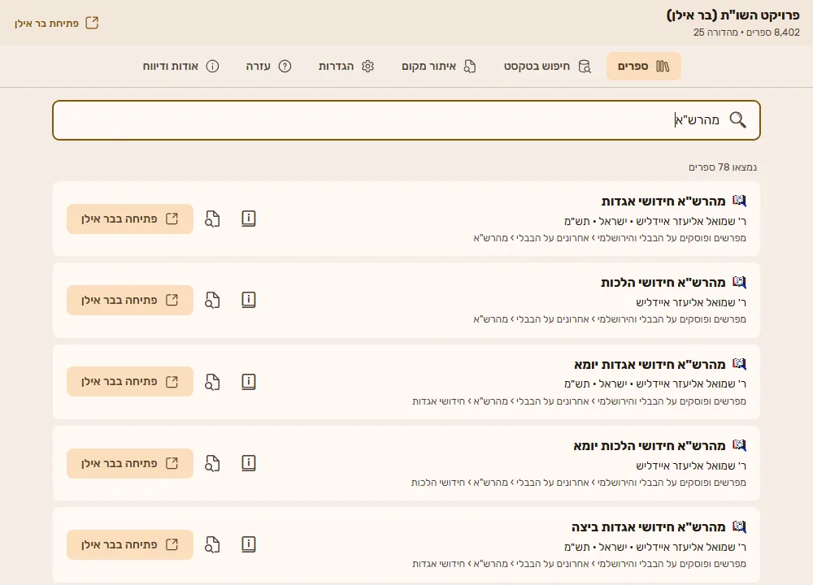
Task: Click the title מהרש"א חידושי הלכות
Action: tap(663, 283)
